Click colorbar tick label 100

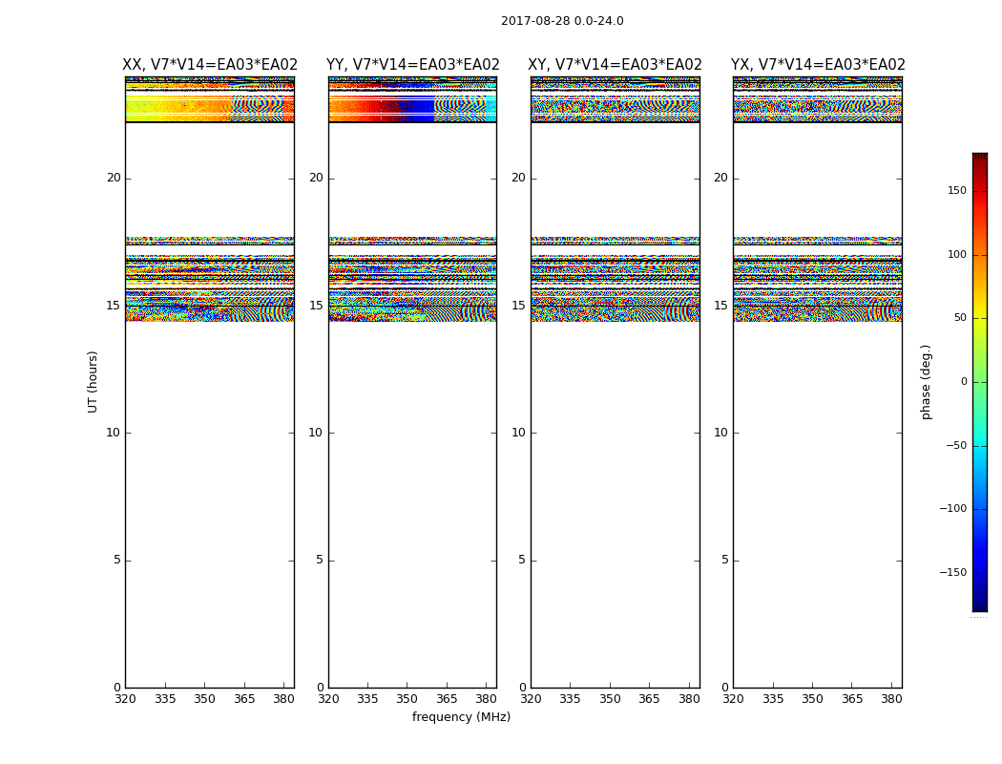(x=957, y=254)
